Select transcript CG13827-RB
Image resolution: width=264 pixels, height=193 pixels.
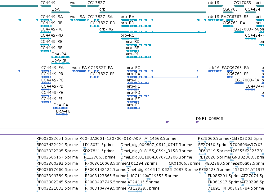tap(95, 26)
